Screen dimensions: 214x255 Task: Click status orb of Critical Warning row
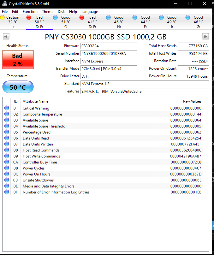[7, 108]
